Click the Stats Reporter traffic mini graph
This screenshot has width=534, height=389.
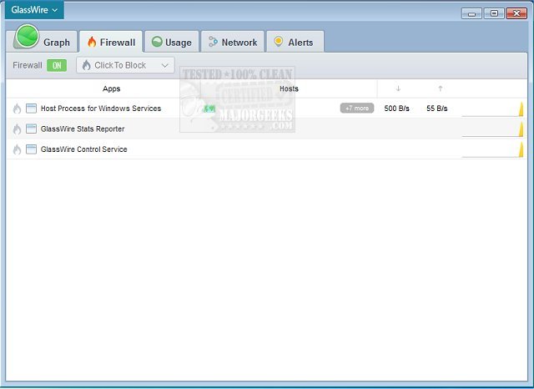[x=492, y=129]
